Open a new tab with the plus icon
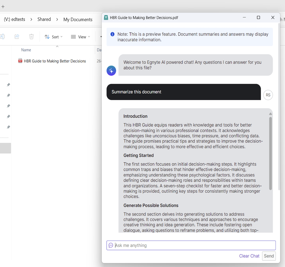The image size is (285, 267). pos(3,7)
